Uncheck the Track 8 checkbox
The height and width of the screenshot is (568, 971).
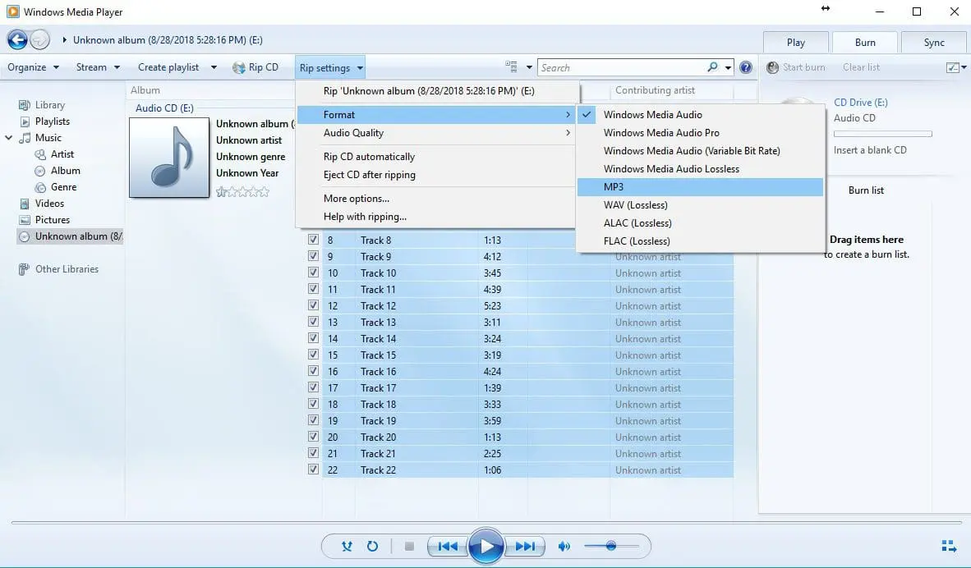[313, 240]
